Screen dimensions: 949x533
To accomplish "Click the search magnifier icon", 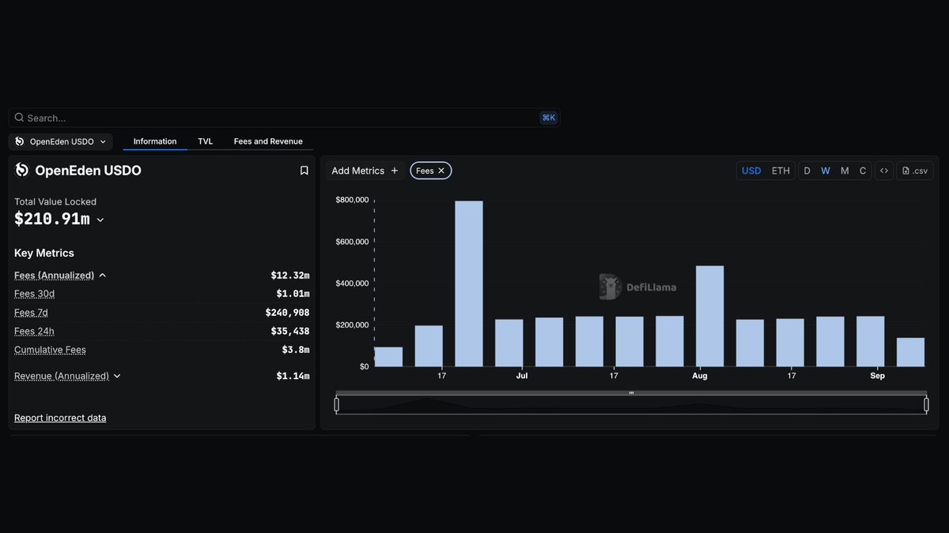I will coord(20,118).
